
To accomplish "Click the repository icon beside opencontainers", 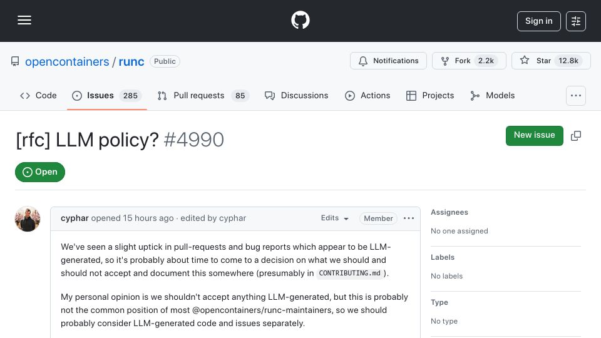I will pos(15,61).
